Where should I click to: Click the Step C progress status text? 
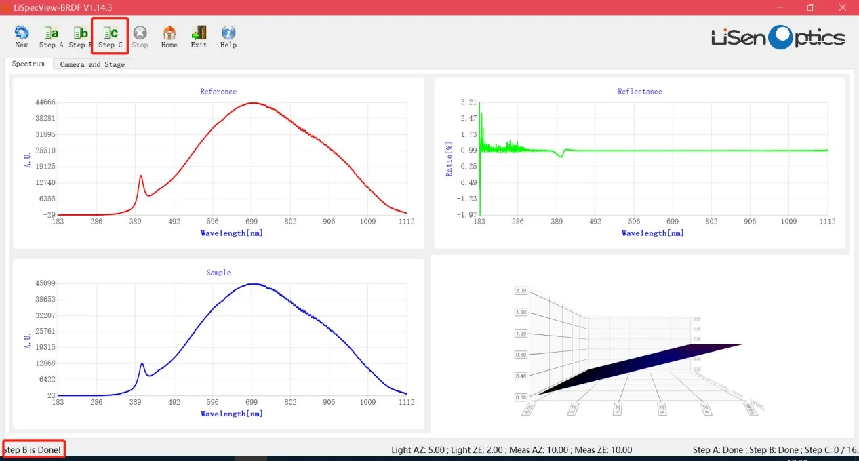click(x=828, y=450)
